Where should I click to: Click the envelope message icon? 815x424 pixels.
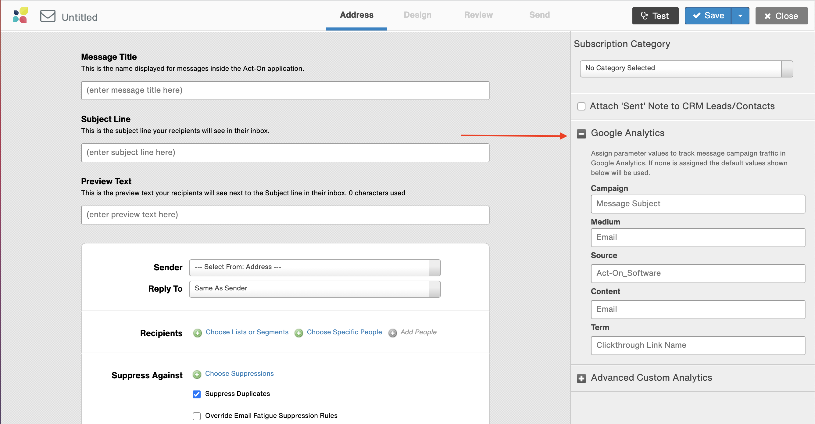[x=48, y=16]
